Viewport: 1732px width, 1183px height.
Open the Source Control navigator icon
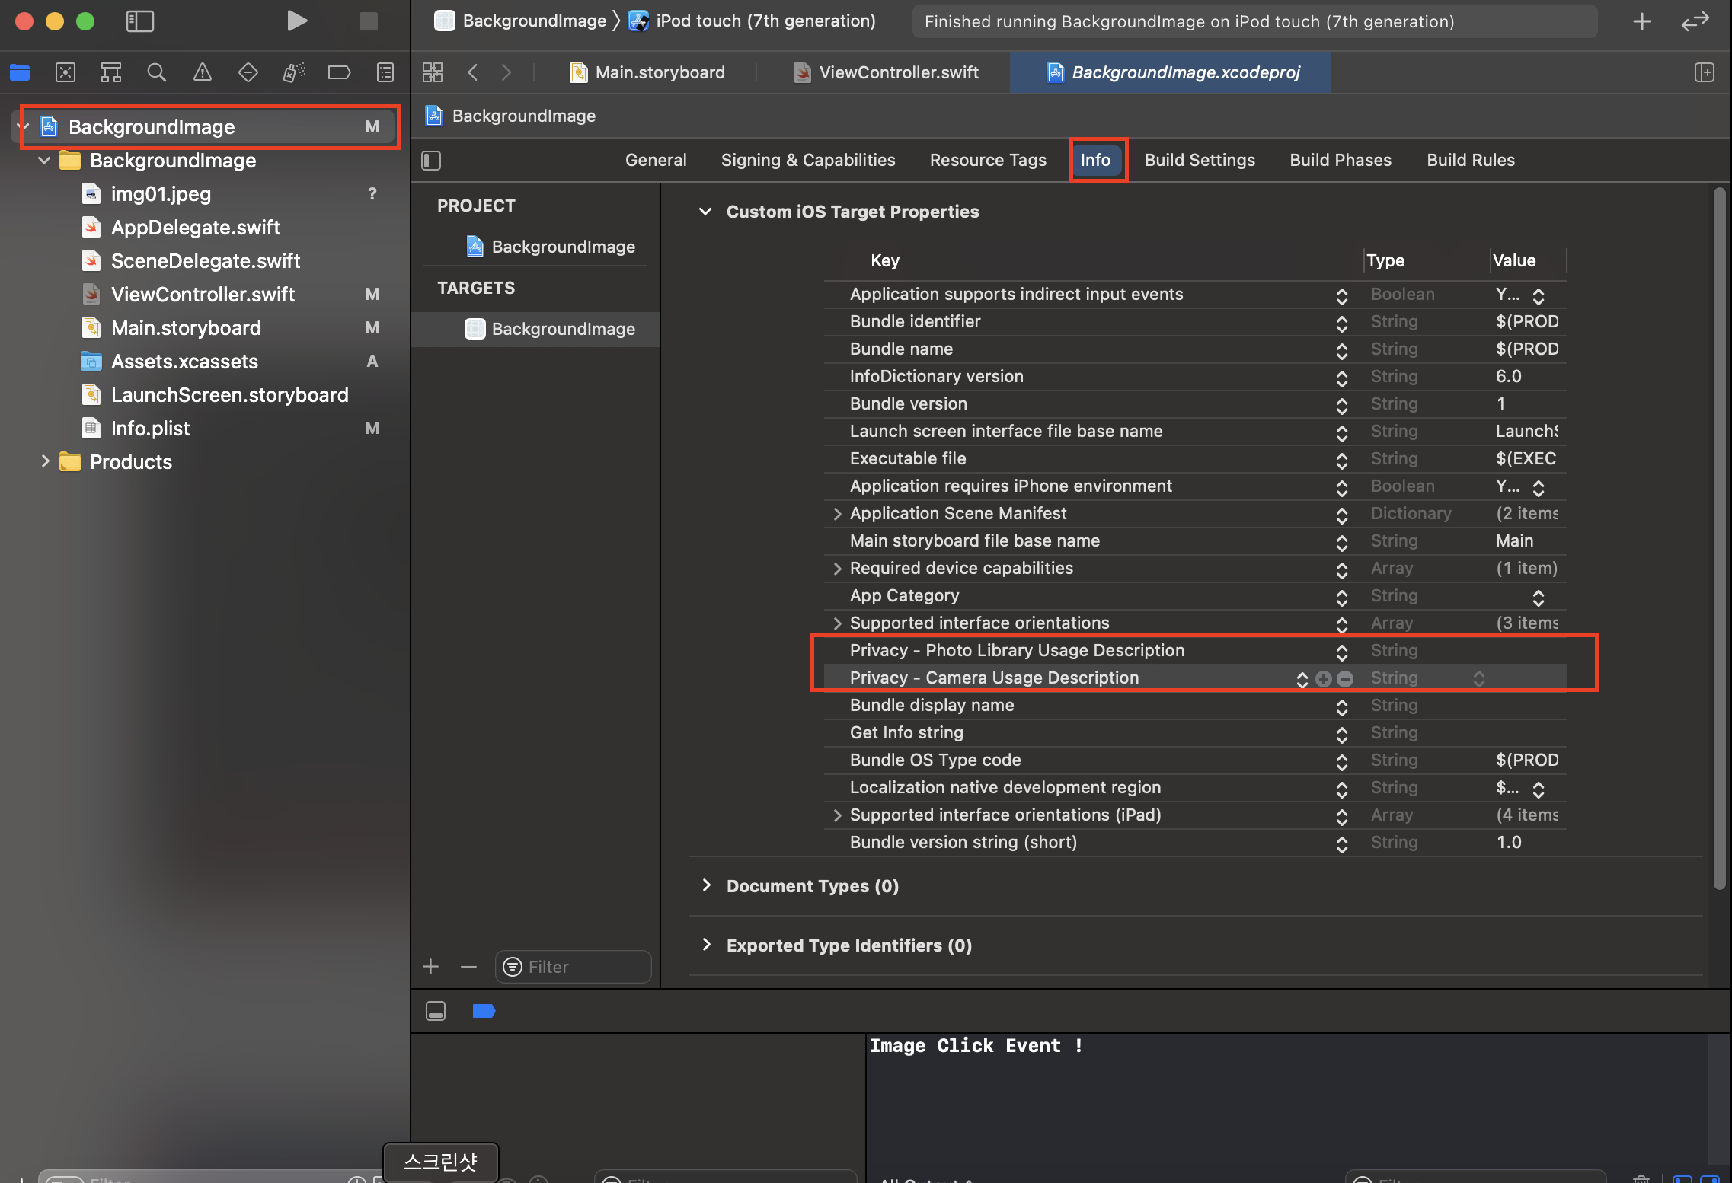(x=66, y=72)
